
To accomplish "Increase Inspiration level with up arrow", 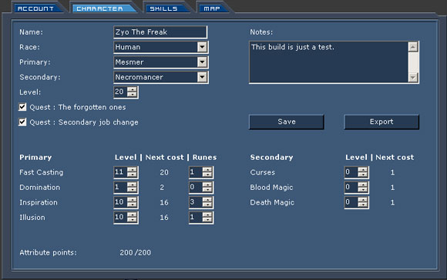I will (x=132, y=200).
